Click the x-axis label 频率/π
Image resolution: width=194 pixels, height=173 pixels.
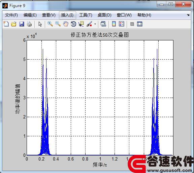100,165
